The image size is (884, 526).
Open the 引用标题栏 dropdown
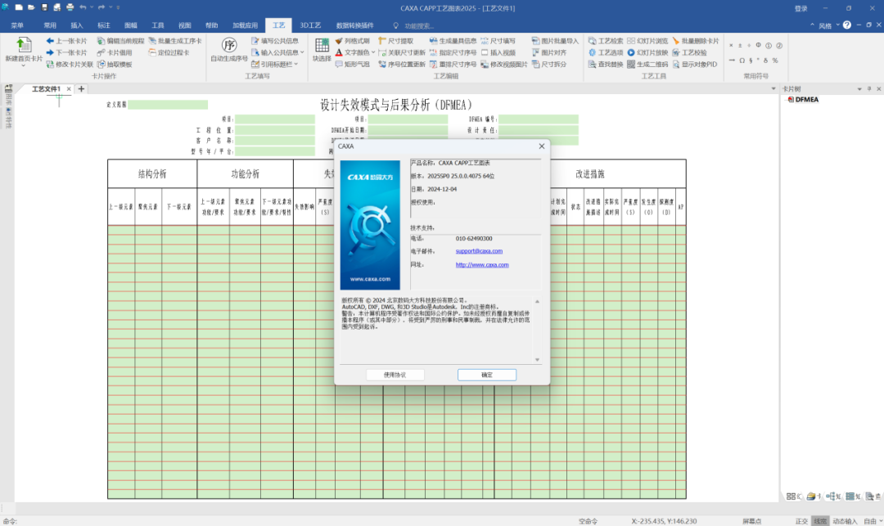tap(296, 64)
